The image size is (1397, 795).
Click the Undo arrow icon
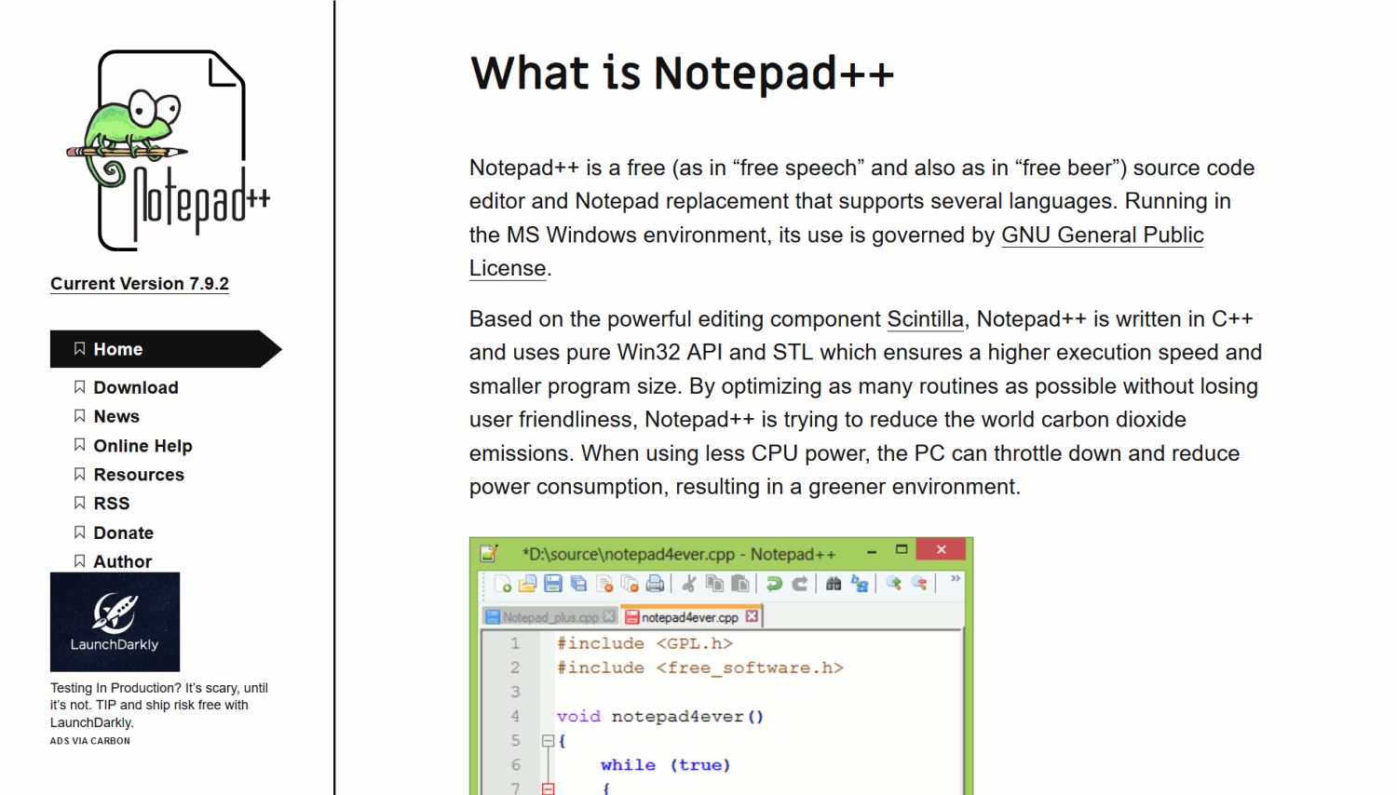pos(774,583)
